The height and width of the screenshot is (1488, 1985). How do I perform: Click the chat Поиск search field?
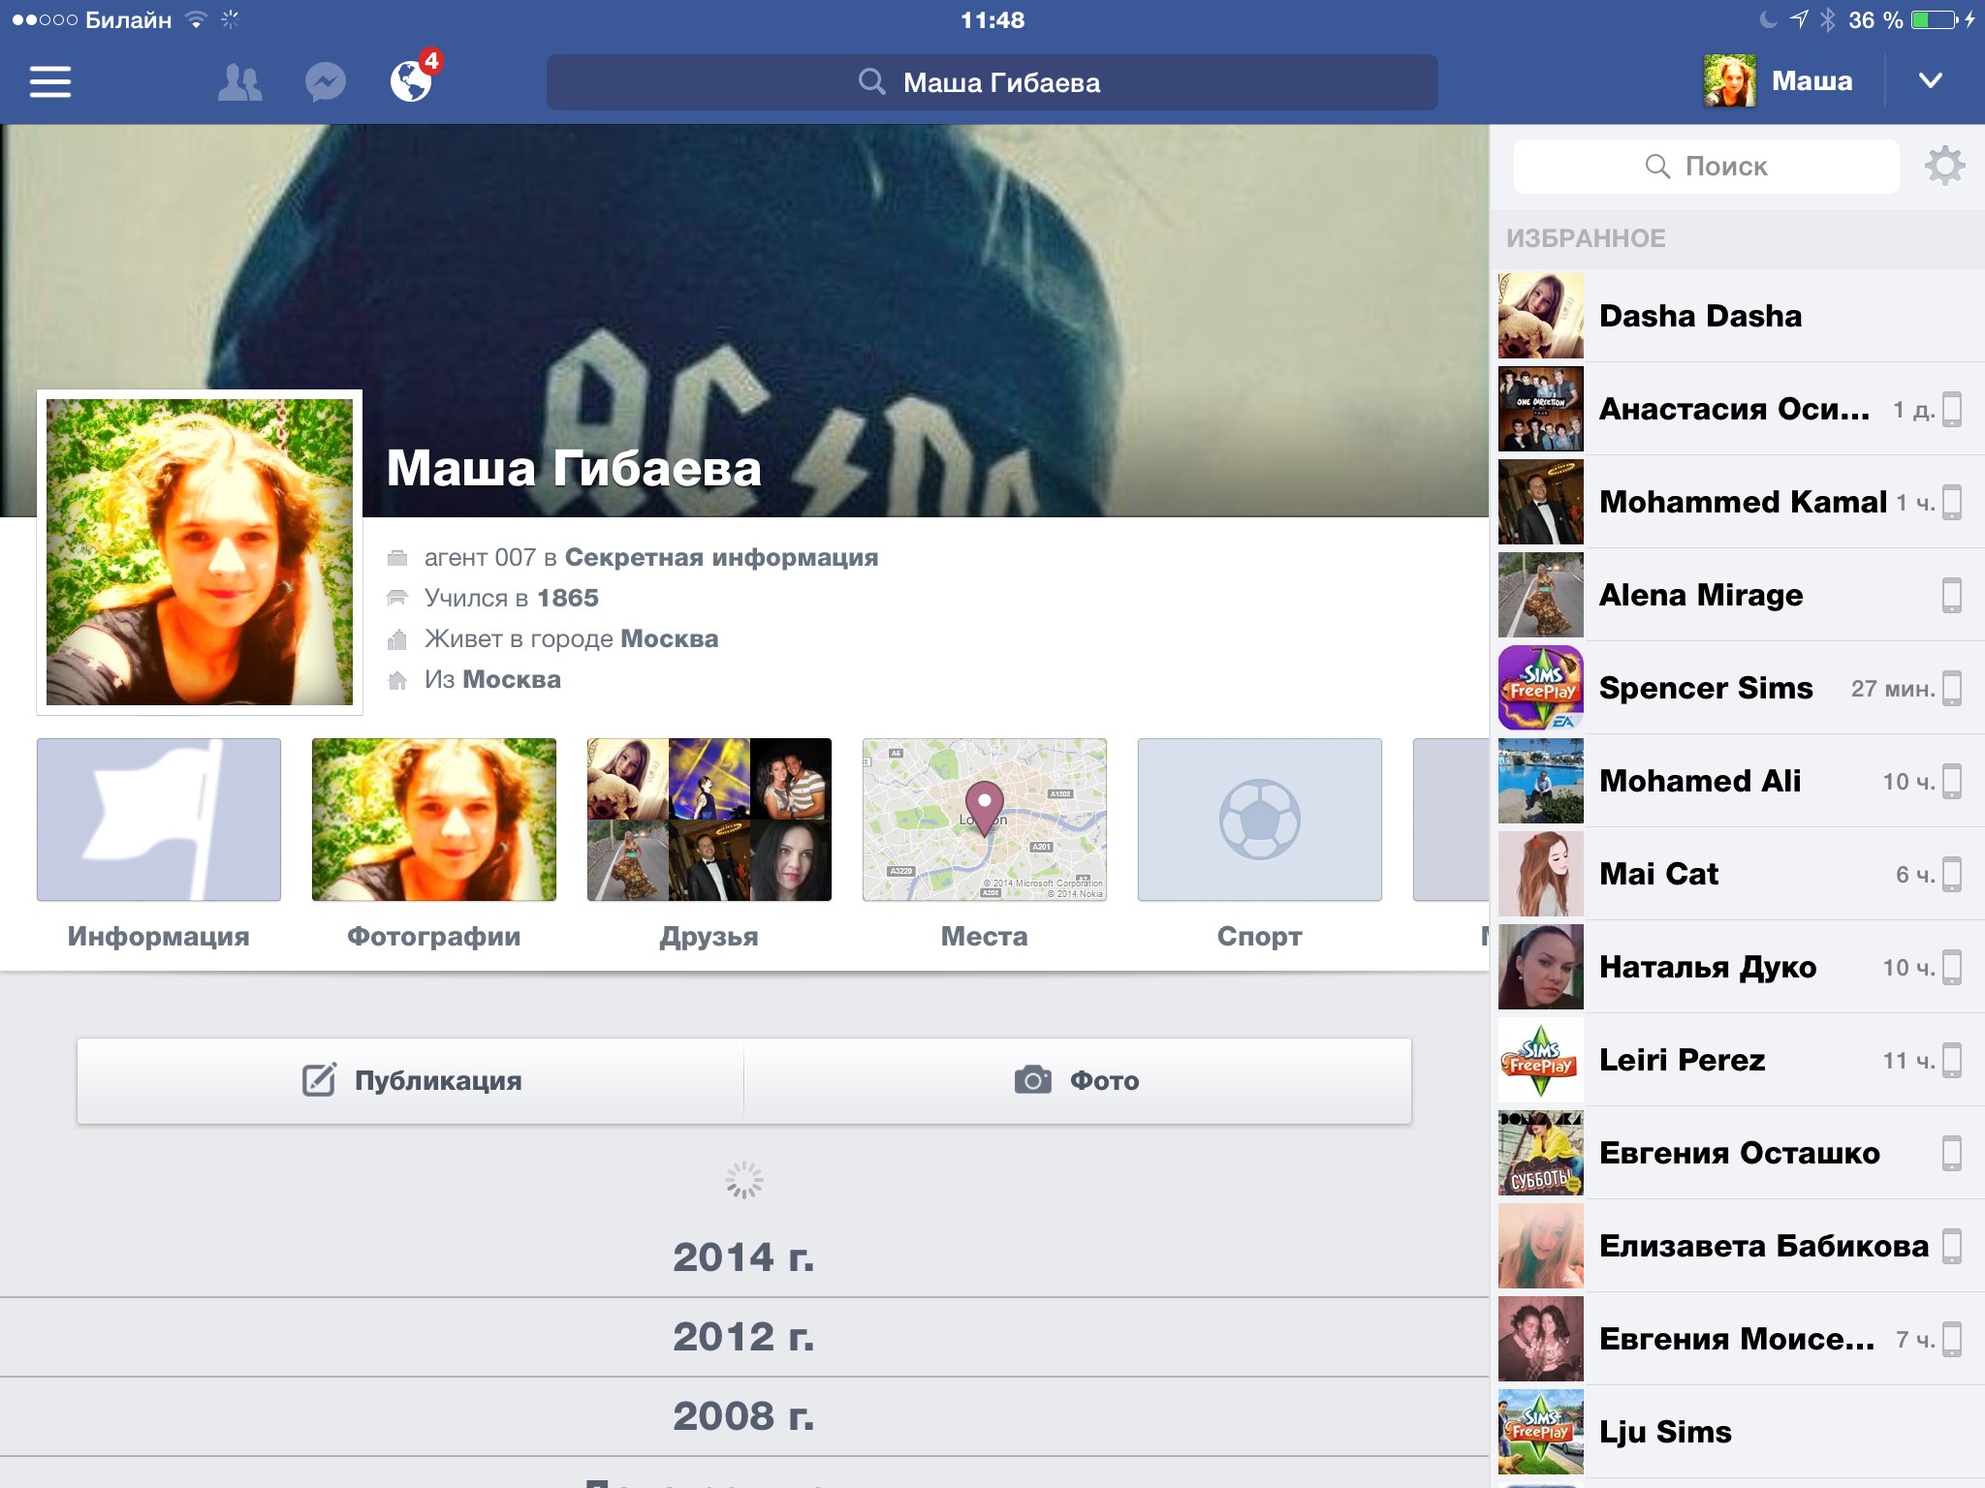(x=1706, y=167)
